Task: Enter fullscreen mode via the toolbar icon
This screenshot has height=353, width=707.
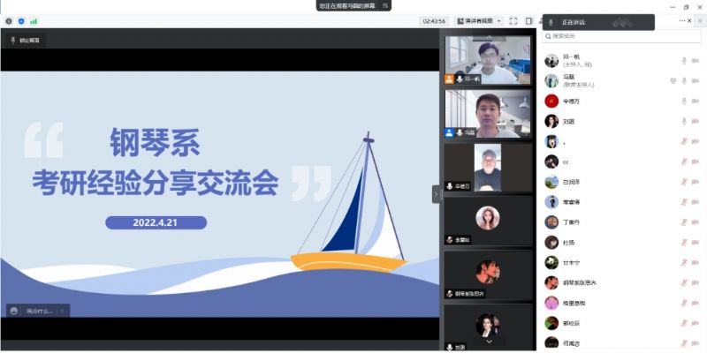Action: [514, 20]
